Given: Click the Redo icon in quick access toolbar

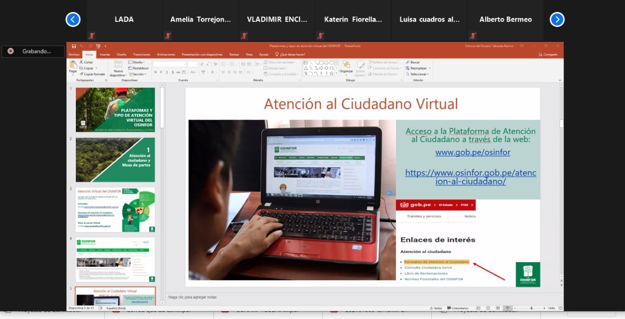Looking at the screenshot, I should [90, 46].
